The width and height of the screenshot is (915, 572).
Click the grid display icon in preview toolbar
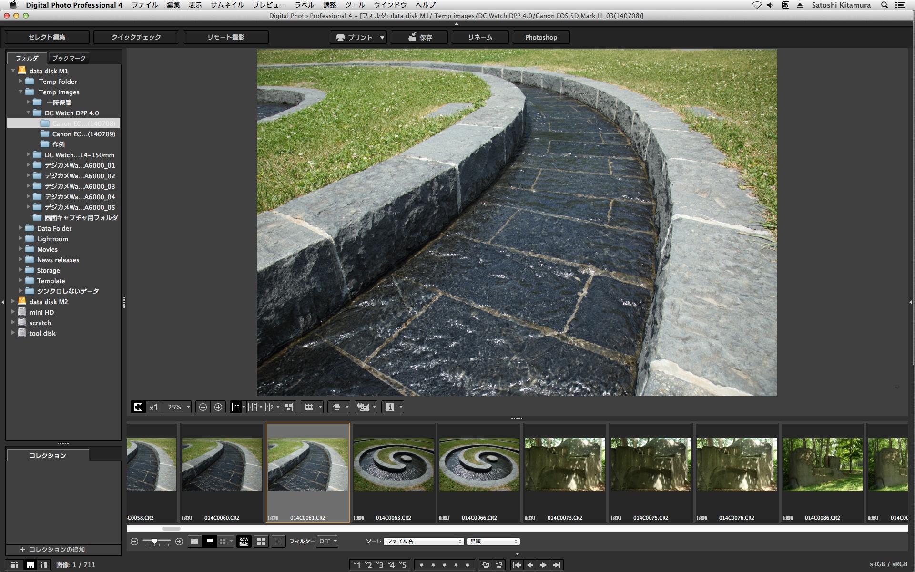click(x=309, y=407)
